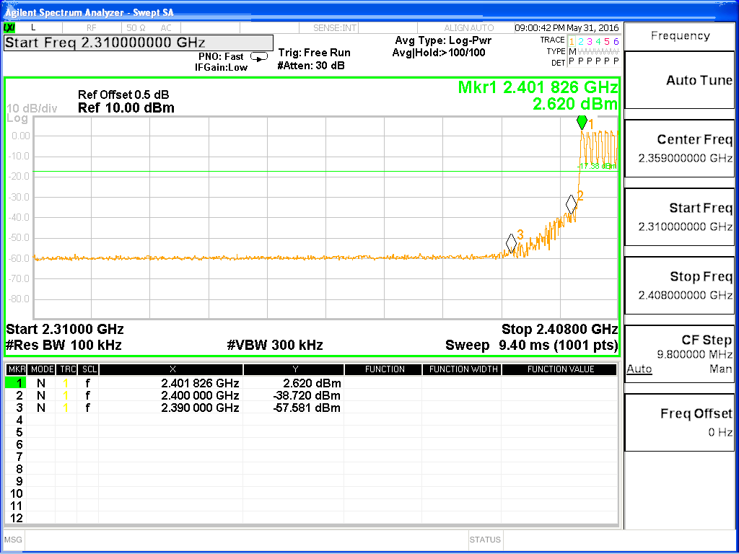The image size is (739, 554).
Task: Select trace 5 in the TRACE legend
Action: click(x=607, y=41)
